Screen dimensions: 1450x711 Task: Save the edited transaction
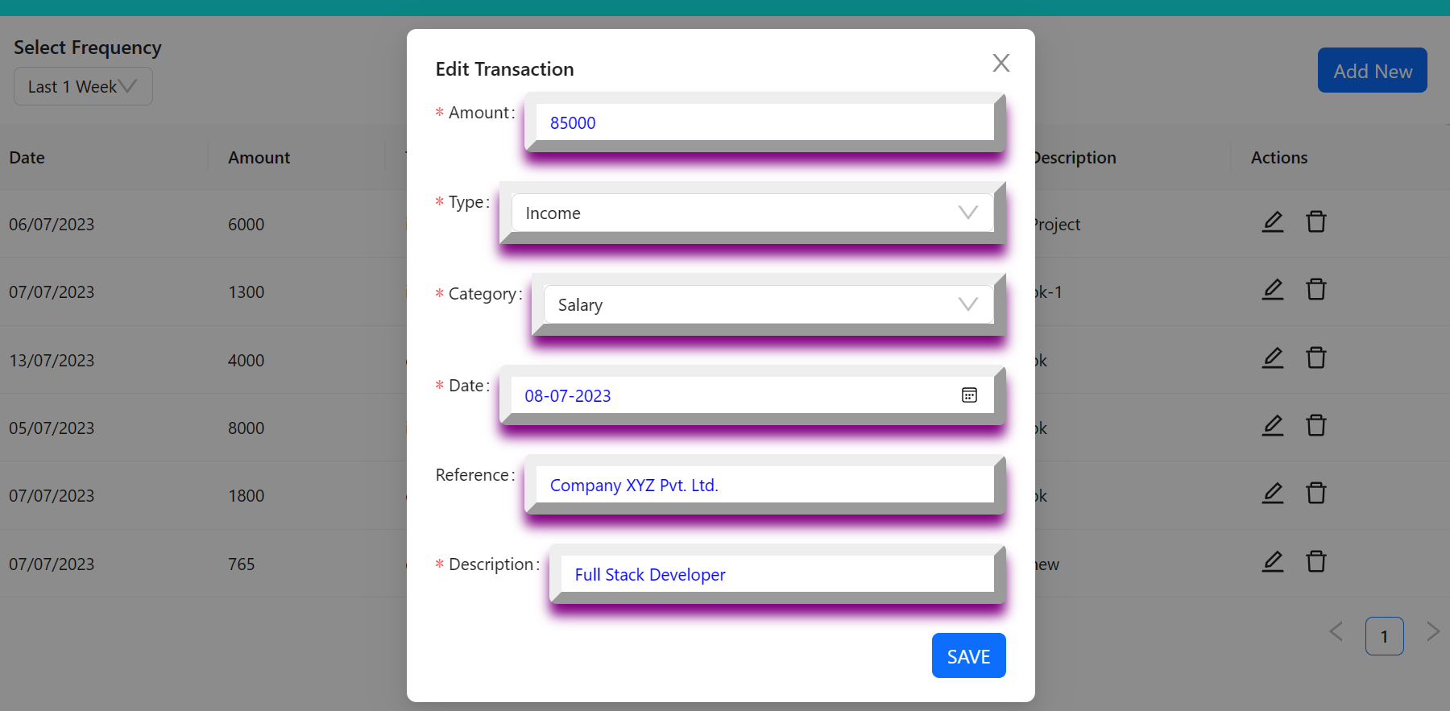coord(968,655)
